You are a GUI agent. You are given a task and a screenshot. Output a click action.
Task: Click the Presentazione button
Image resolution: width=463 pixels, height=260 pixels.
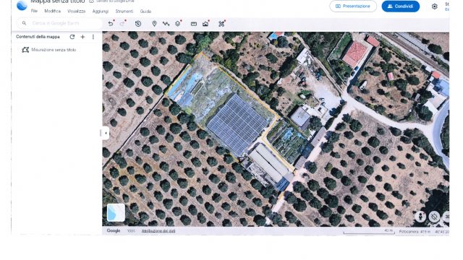(353, 6)
